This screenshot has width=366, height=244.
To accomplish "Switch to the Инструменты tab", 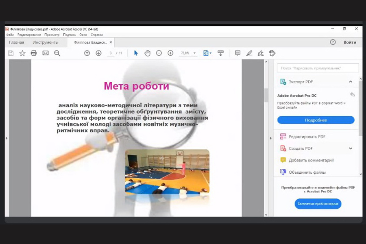I will click(x=46, y=42).
